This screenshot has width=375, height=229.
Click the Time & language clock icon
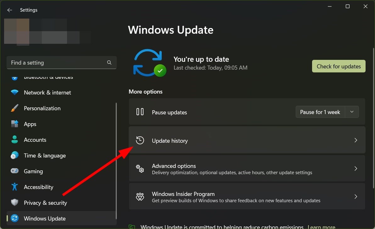[14, 156]
